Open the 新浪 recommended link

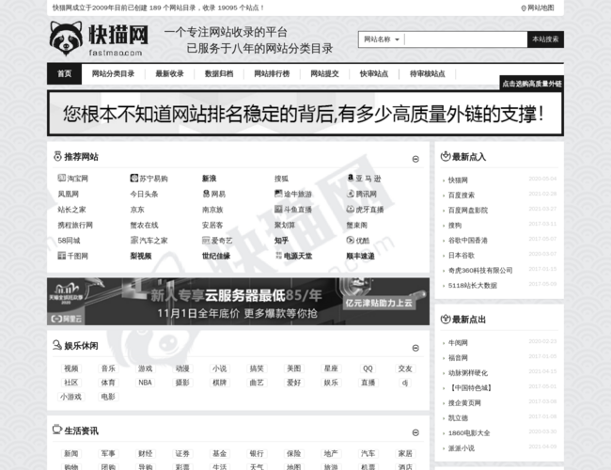click(x=210, y=179)
